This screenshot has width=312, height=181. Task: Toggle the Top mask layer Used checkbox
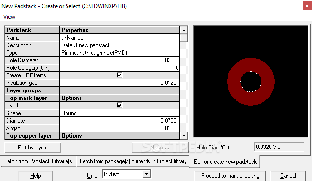coord(119,105)
